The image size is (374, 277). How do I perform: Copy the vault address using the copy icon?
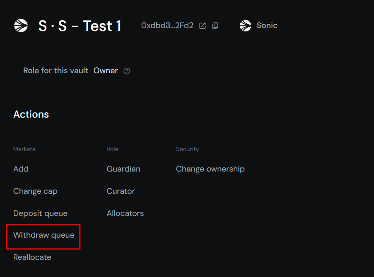(215, 26)
